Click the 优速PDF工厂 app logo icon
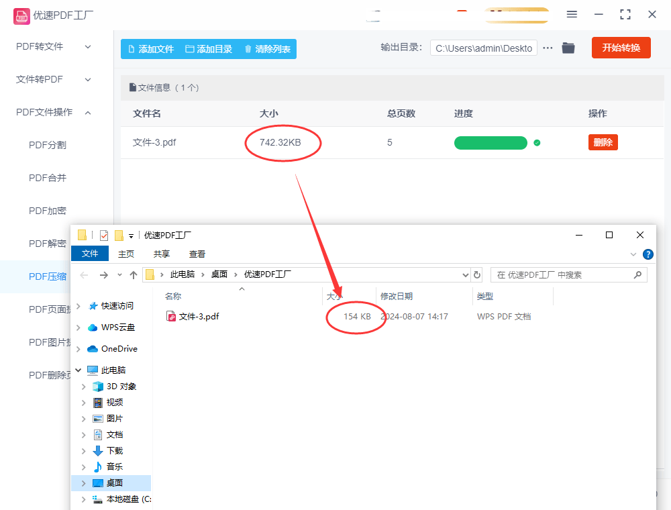 pos(21,16)
